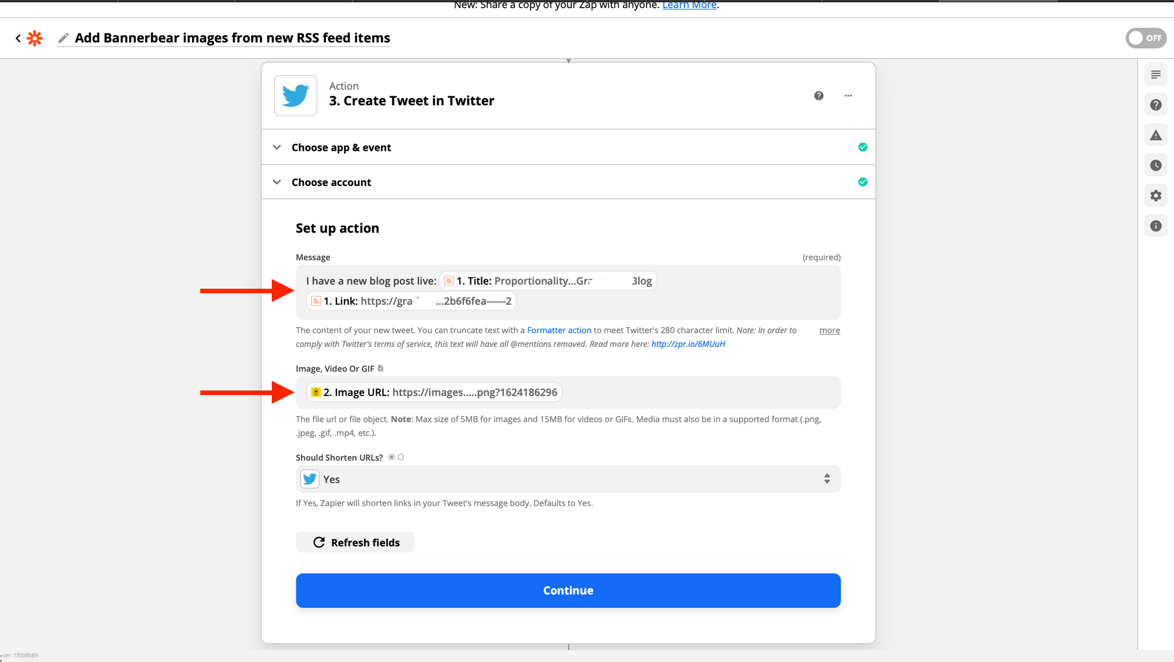Click 'more' to expand the Message description
This screenshot has height=662, width=1174.
point(829,330)
